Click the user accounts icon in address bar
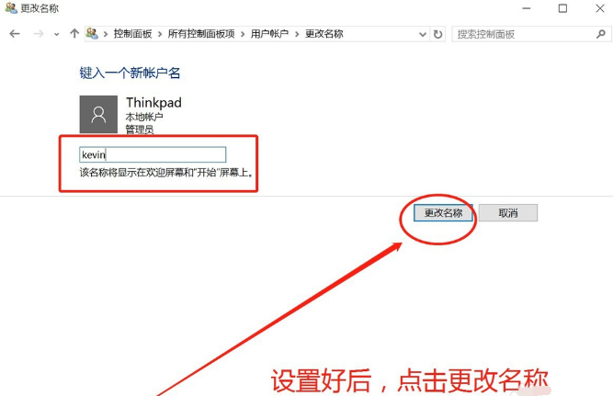The width and height of the screenshot is (613, 396). click(92, 34)
